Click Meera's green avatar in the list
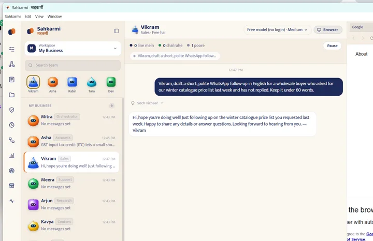373x241 pixels. [x=33, y=184]
